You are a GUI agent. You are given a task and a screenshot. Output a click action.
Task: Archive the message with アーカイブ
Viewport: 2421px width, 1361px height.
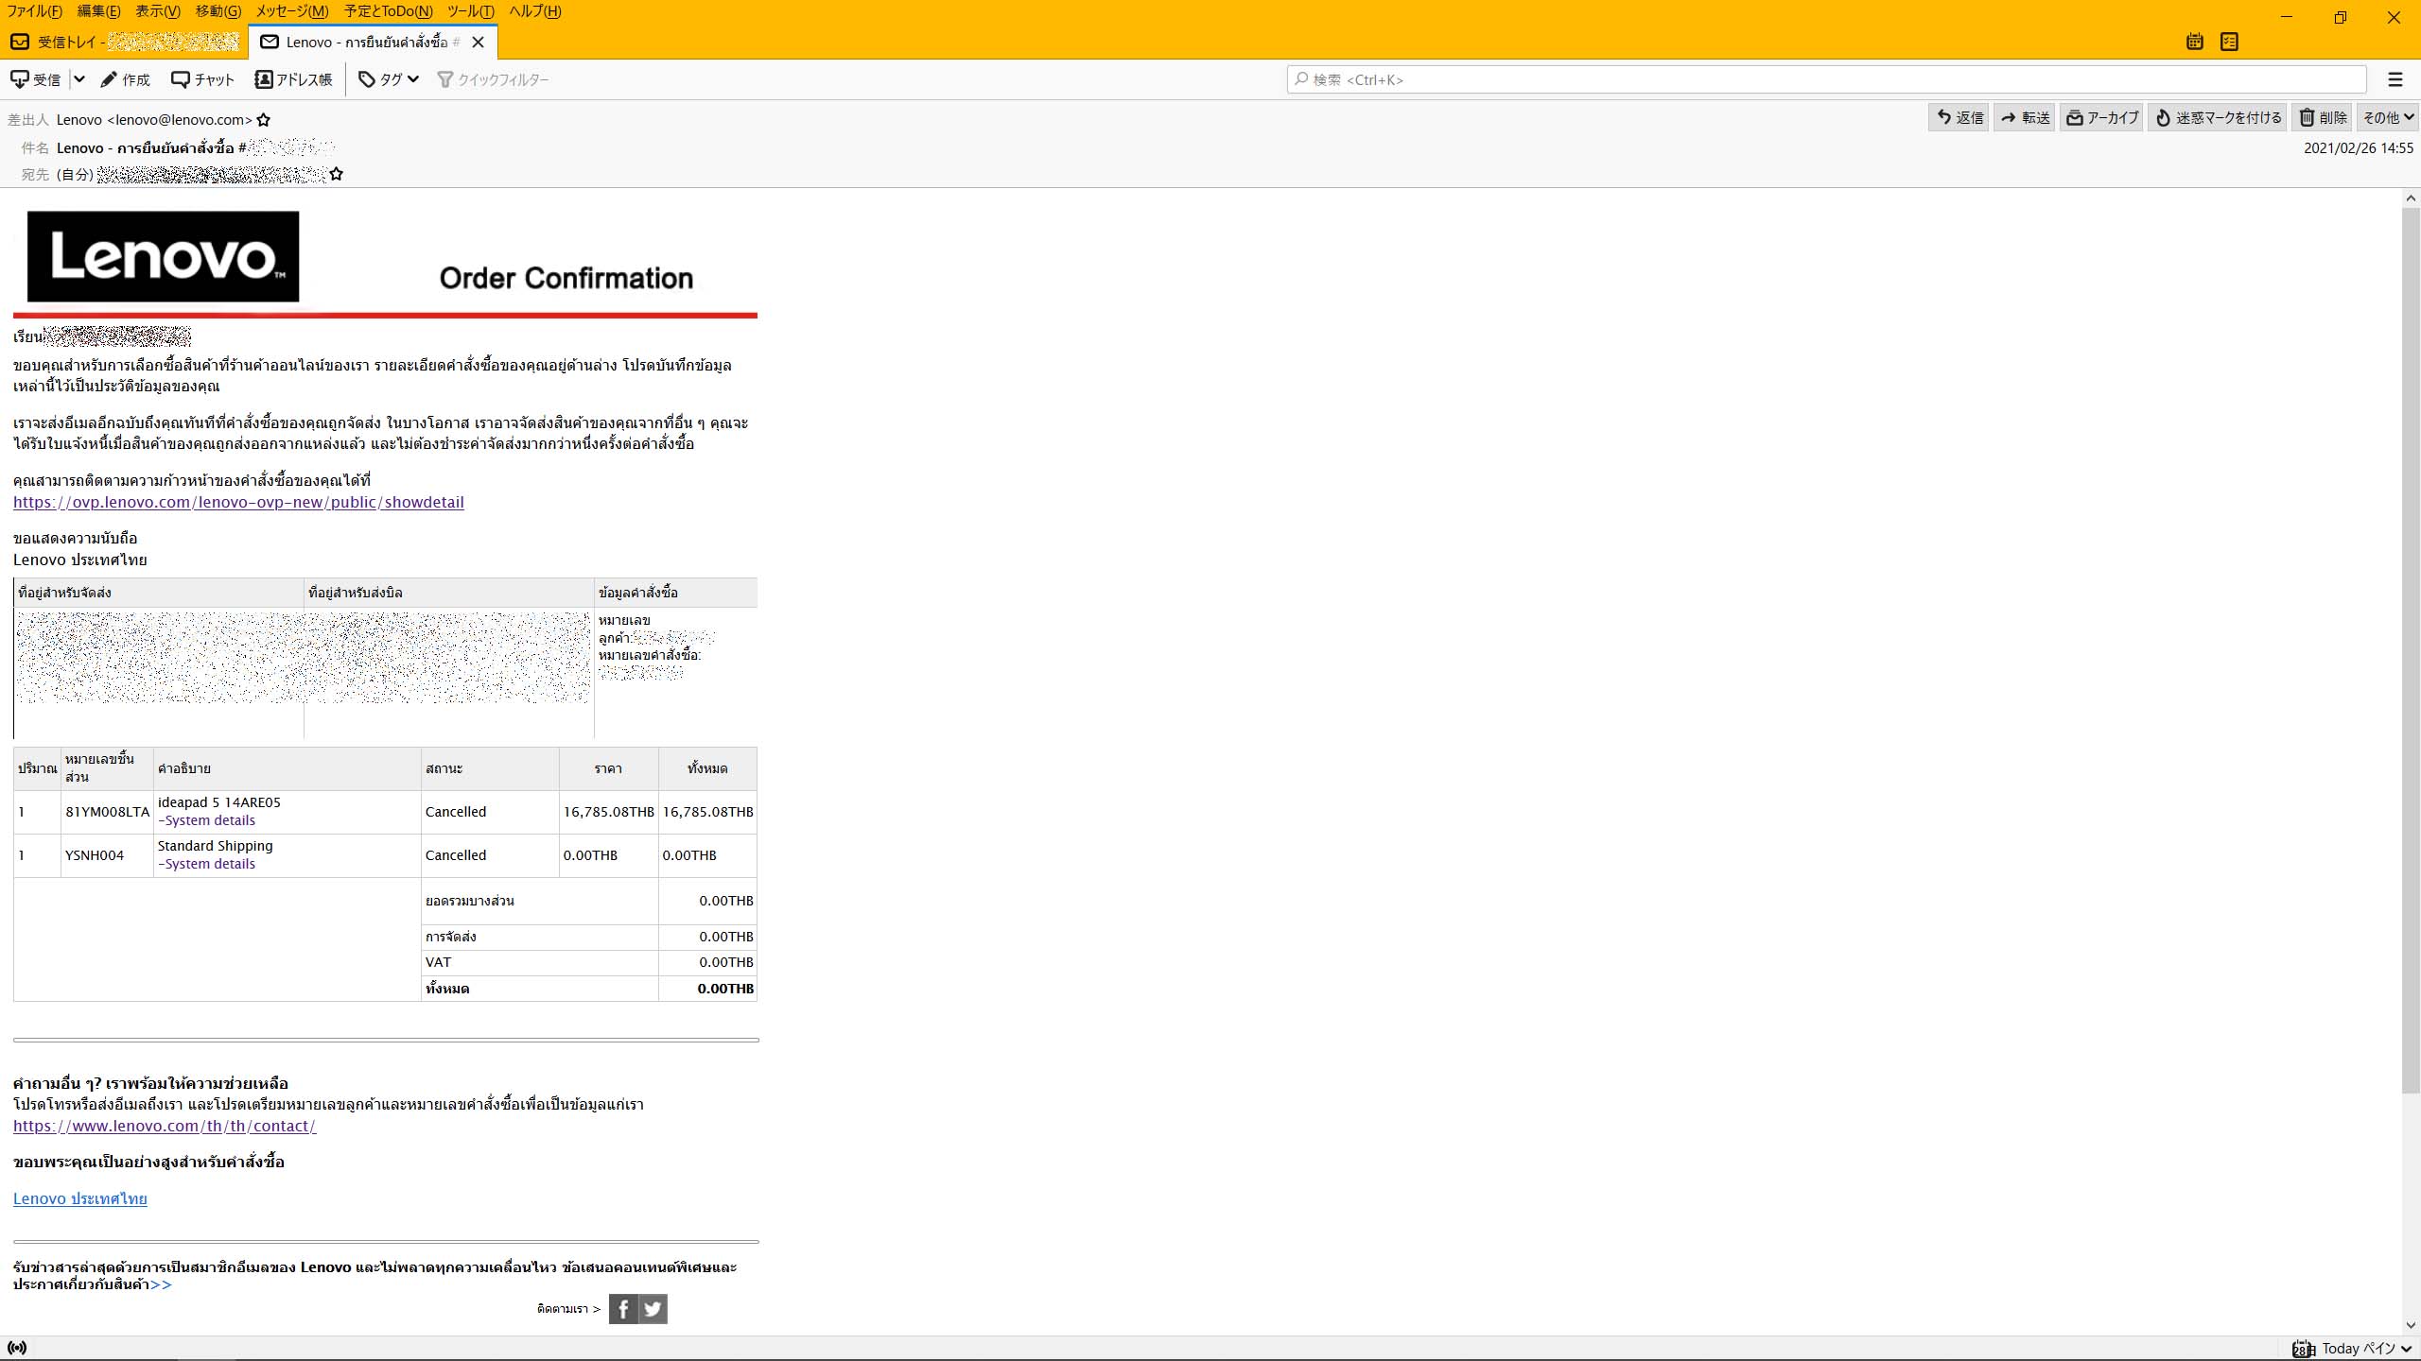[x=2101, y=117]
